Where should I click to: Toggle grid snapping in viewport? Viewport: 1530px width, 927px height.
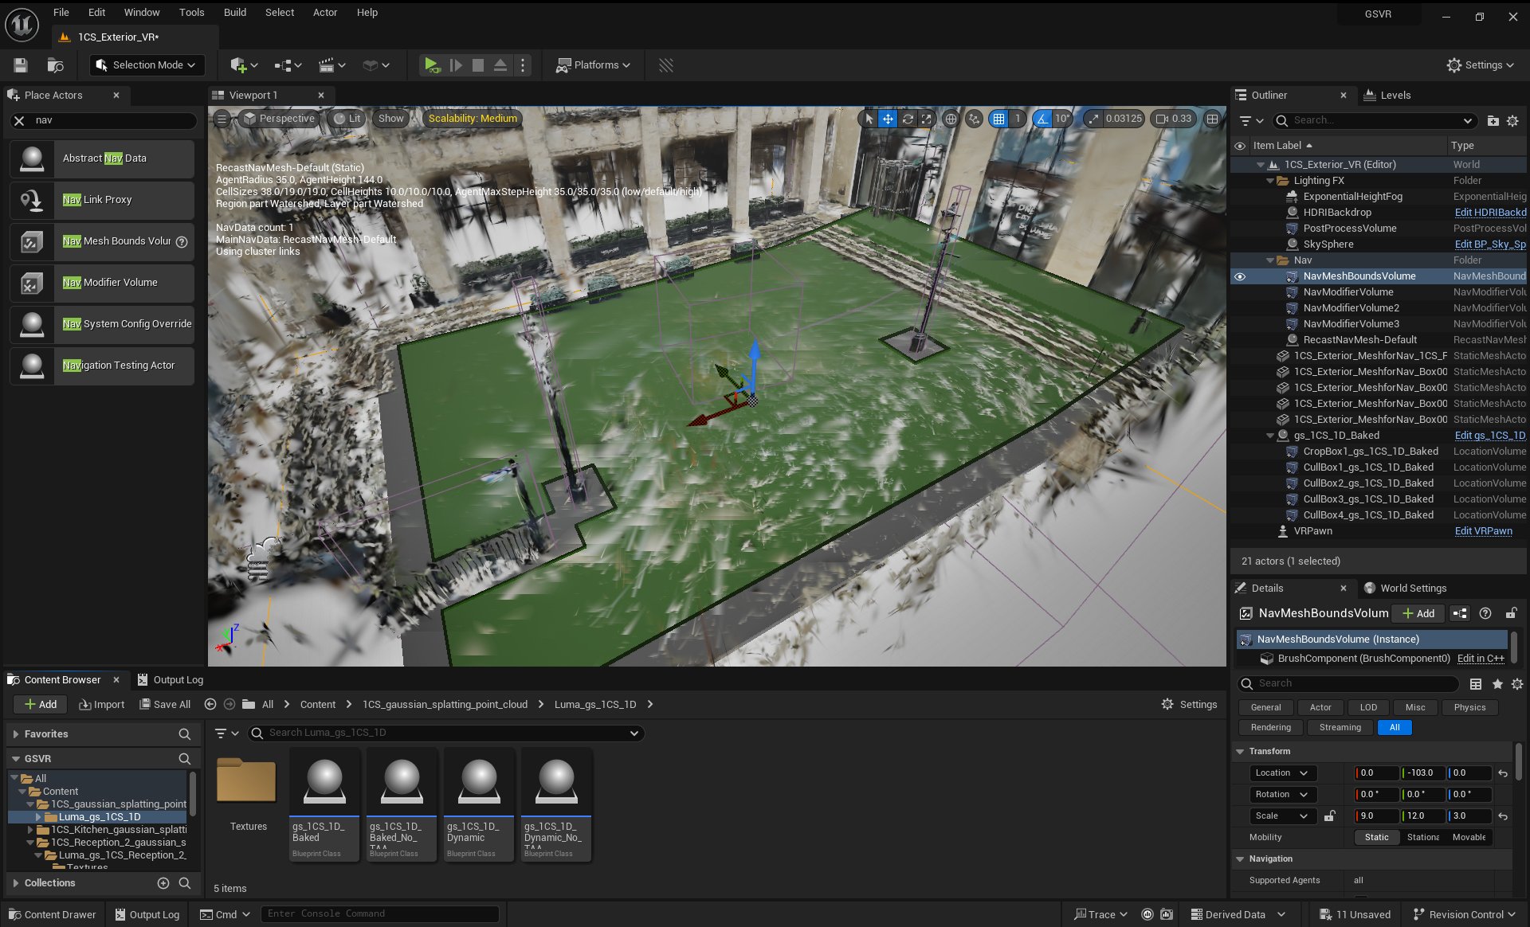pos(998,119)
